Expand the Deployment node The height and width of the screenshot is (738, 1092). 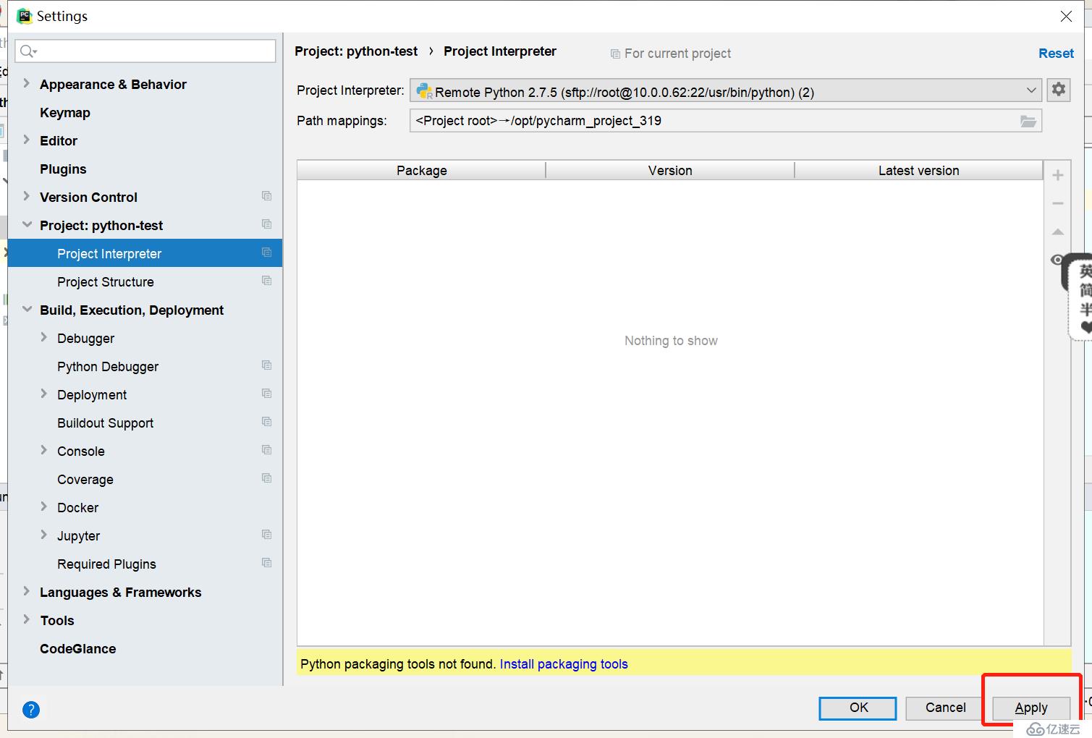(x=44, y=394)
